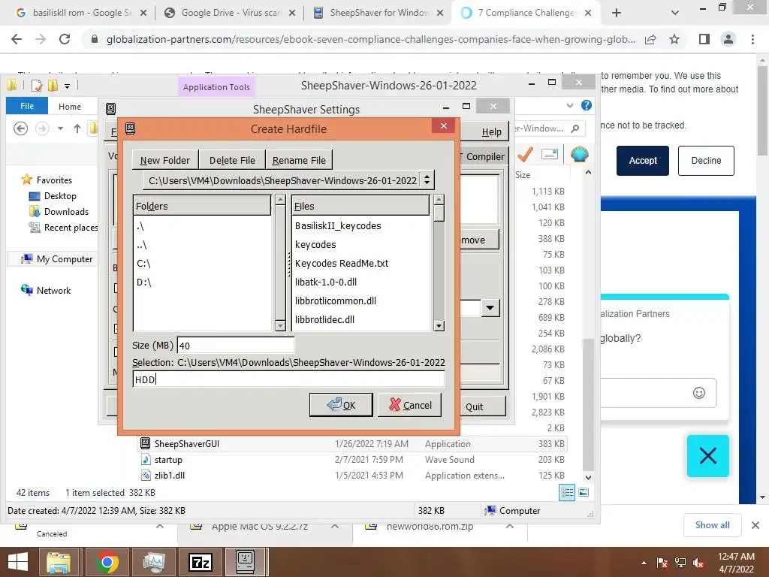
Task: Open Windows Start menu
Action: click(x=18, y=562)
